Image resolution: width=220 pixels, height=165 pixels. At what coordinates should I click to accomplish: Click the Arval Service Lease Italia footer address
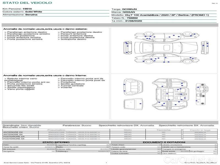(37, 163)
